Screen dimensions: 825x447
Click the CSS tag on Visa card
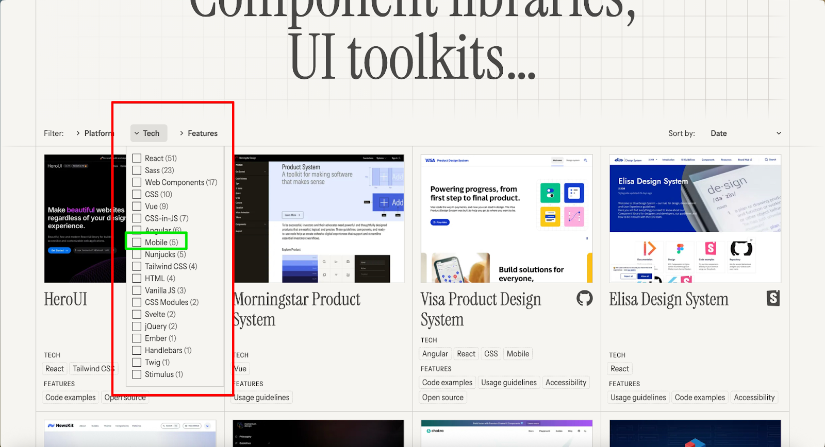(x=491, y=354)
